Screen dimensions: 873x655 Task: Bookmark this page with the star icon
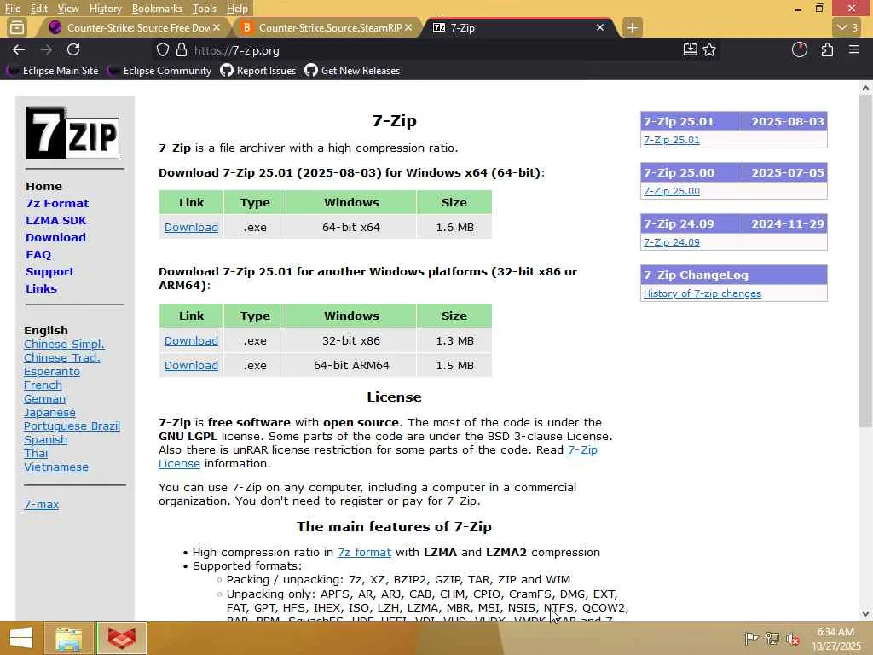709,49
